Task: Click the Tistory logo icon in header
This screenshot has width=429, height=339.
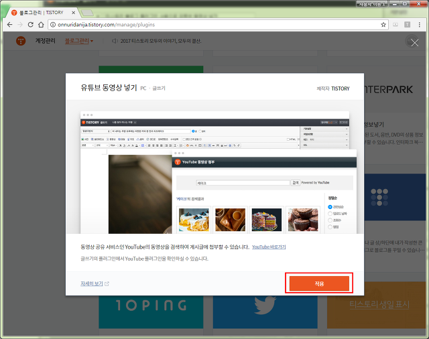Action: coord(21,41)
